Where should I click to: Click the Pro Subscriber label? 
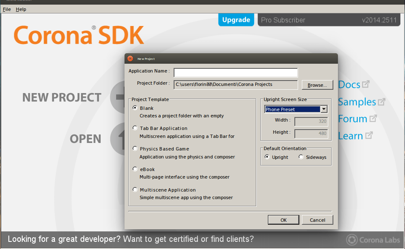[x=283, y=20]
